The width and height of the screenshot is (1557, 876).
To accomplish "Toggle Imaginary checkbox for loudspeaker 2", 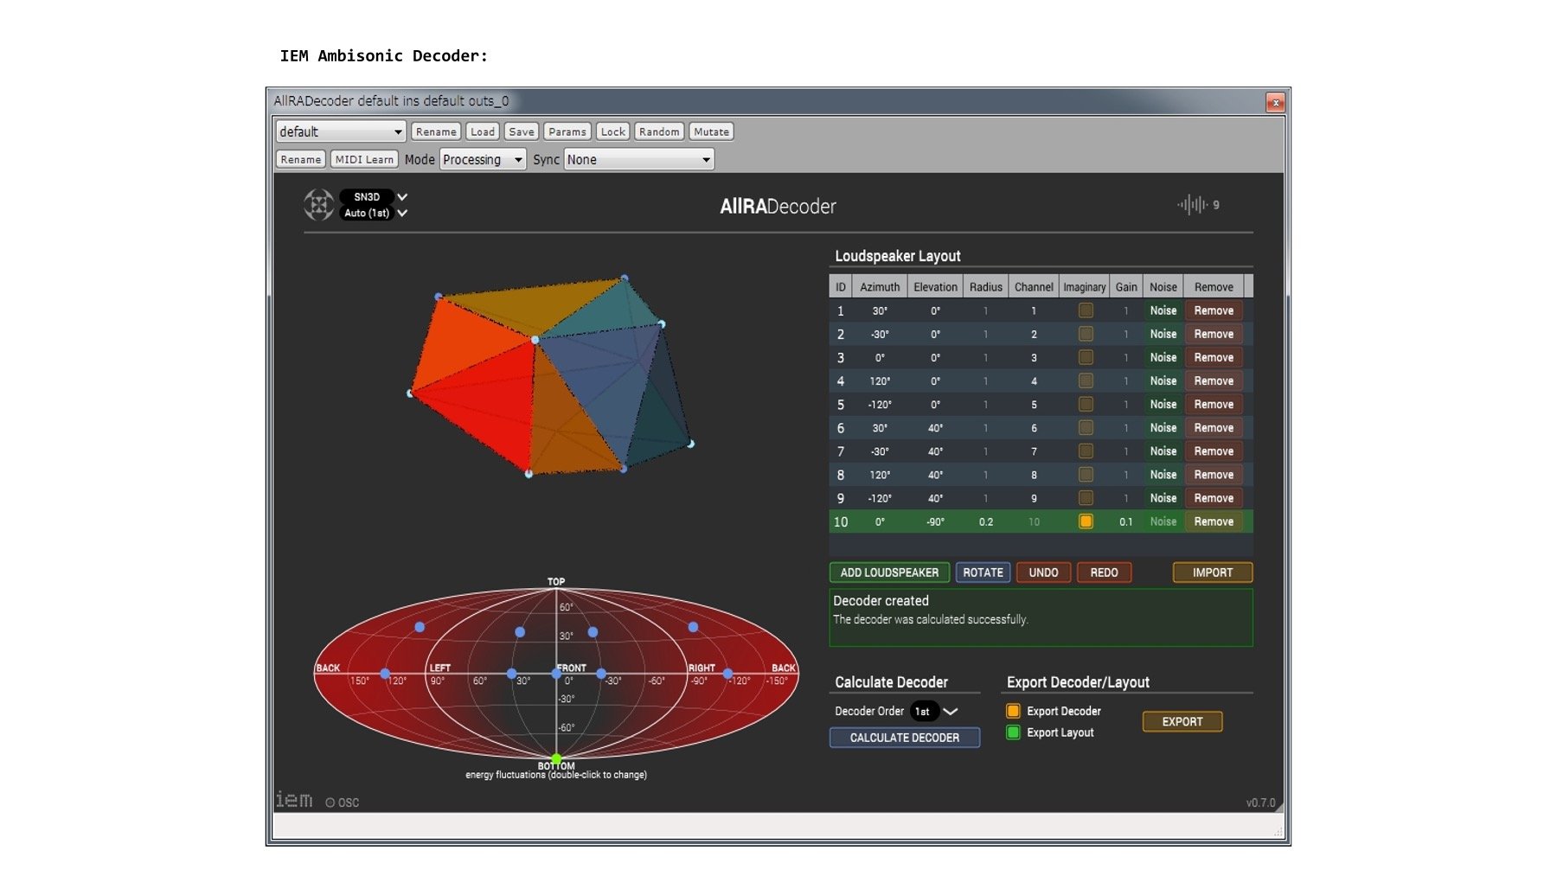I will [x=1086, y=334].
